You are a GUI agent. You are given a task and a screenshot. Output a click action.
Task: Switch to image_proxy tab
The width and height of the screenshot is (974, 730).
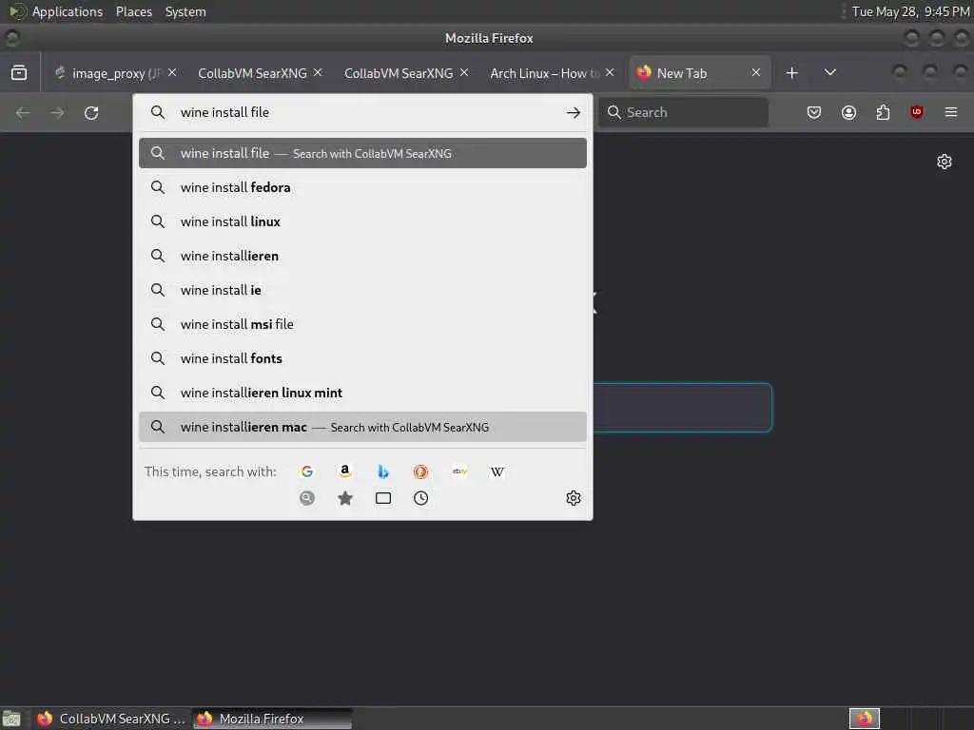(116, 73)
